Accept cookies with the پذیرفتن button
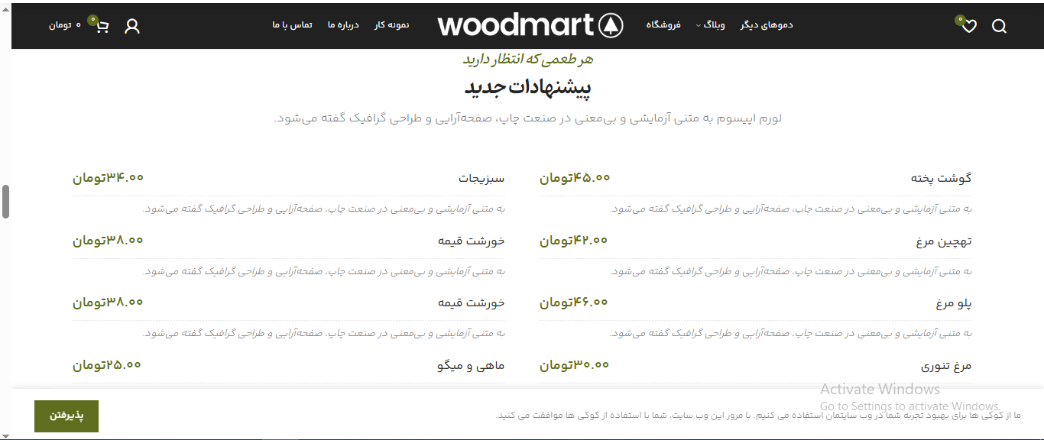 coord(66,416)
